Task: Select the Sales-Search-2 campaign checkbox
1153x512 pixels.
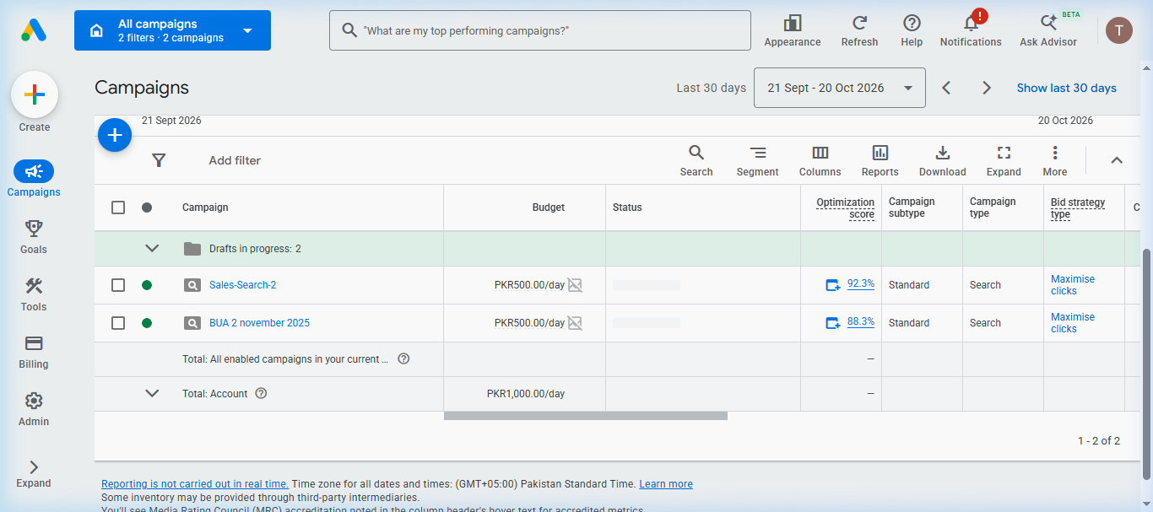Action: tap(118, 285)
